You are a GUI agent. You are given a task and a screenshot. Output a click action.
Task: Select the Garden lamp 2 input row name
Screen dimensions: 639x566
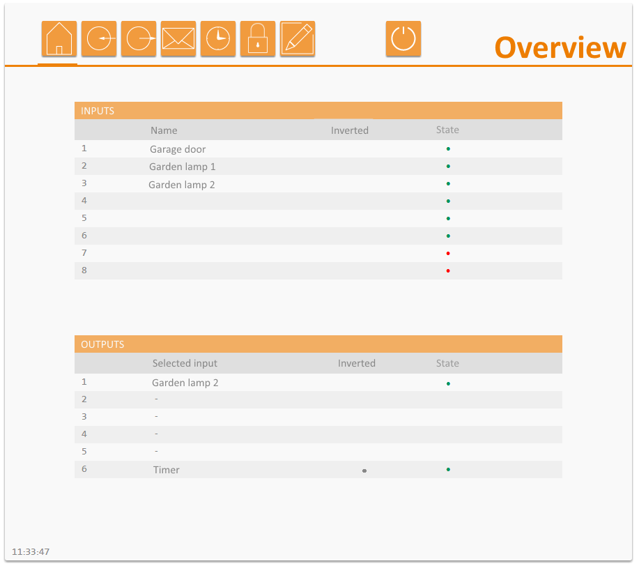182,185
